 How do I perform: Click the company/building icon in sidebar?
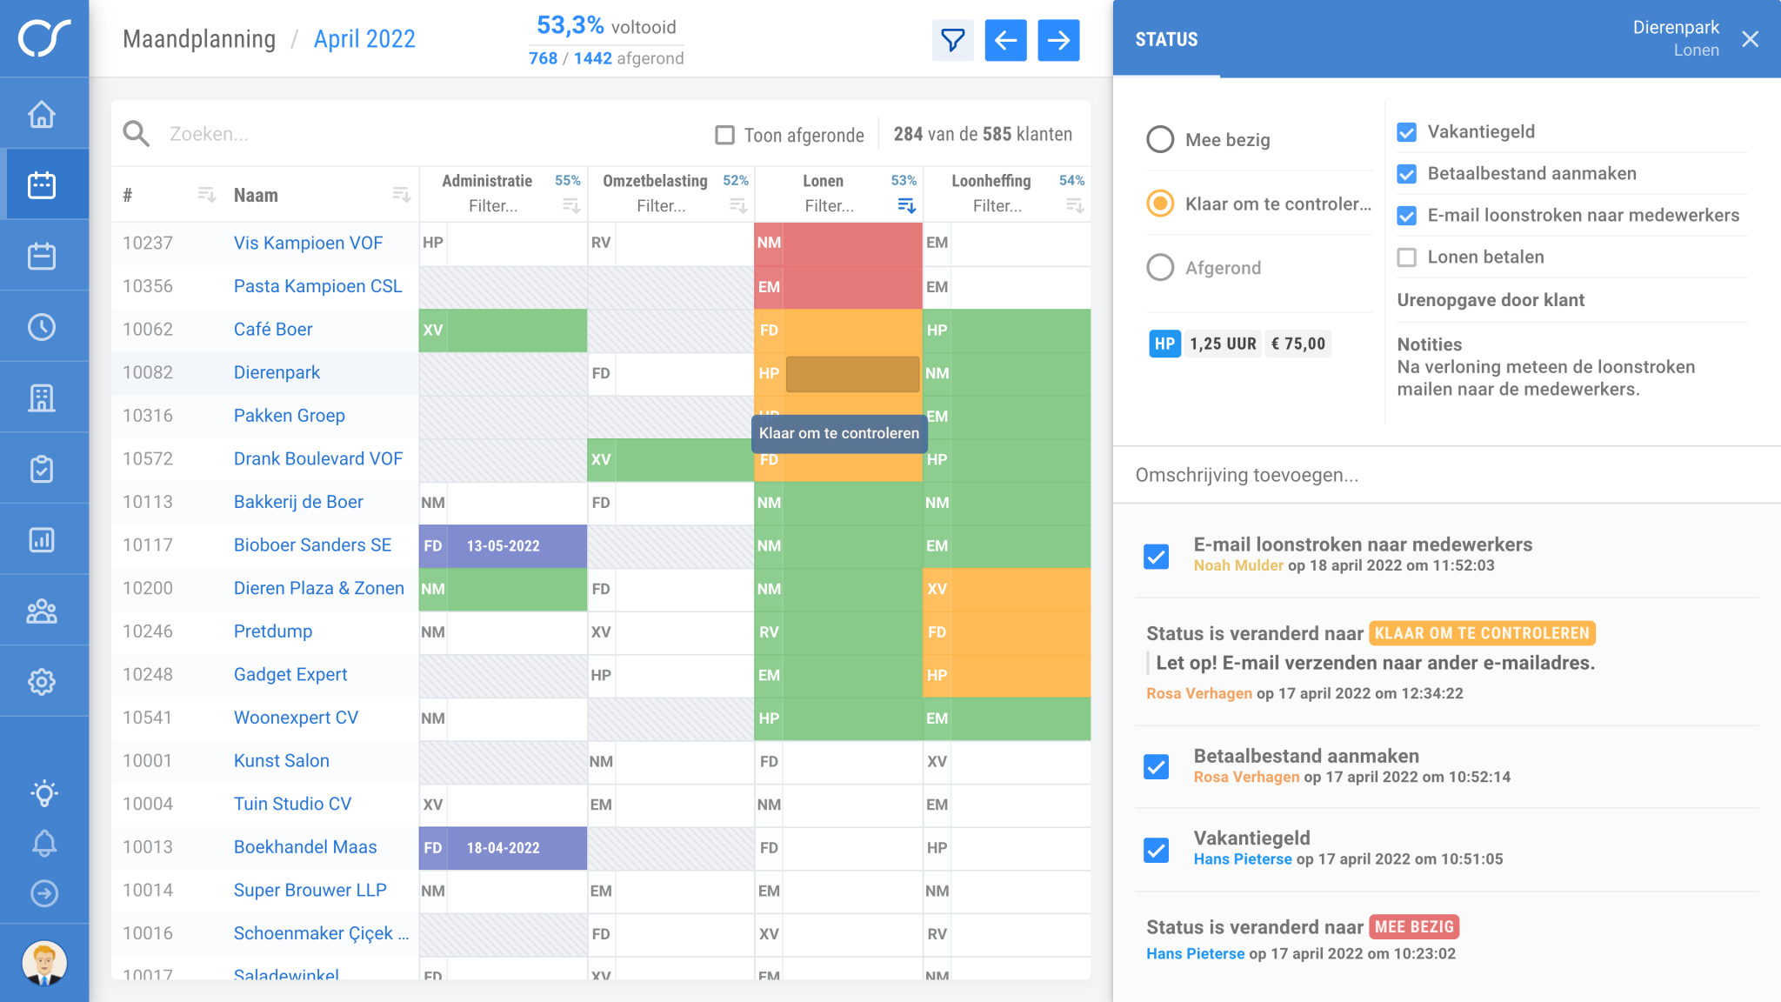click(43, 397)
